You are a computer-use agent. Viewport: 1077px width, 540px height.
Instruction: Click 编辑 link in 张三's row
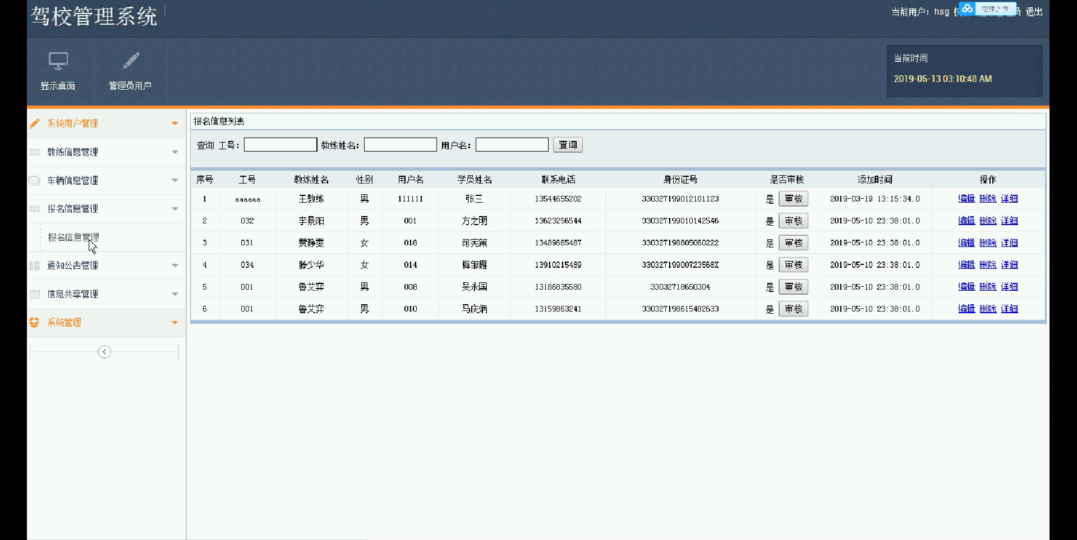click(x=966, y=199)
